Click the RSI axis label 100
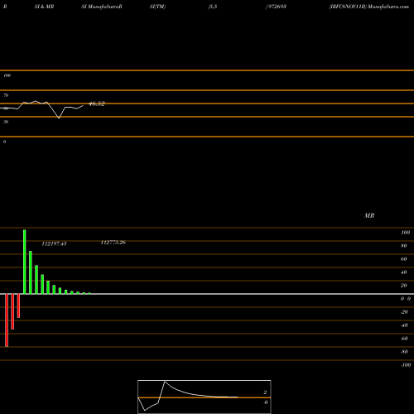Viewport: 414px width, 414px height. 7,75
